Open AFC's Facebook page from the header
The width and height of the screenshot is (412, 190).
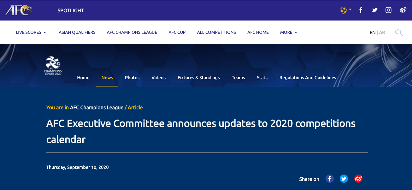361,10
